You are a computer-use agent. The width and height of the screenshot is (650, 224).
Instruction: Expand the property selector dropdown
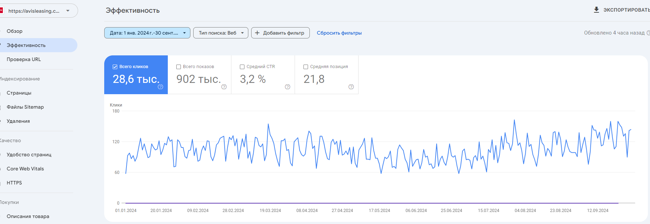tap(68, 11)
